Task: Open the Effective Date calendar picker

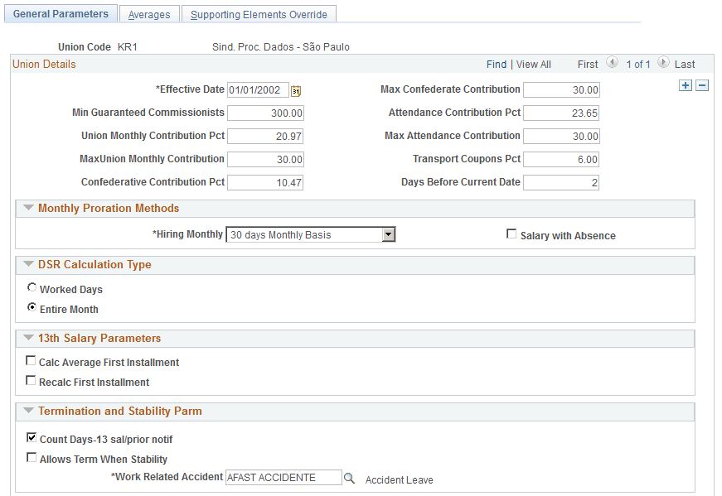Action: 296,90
